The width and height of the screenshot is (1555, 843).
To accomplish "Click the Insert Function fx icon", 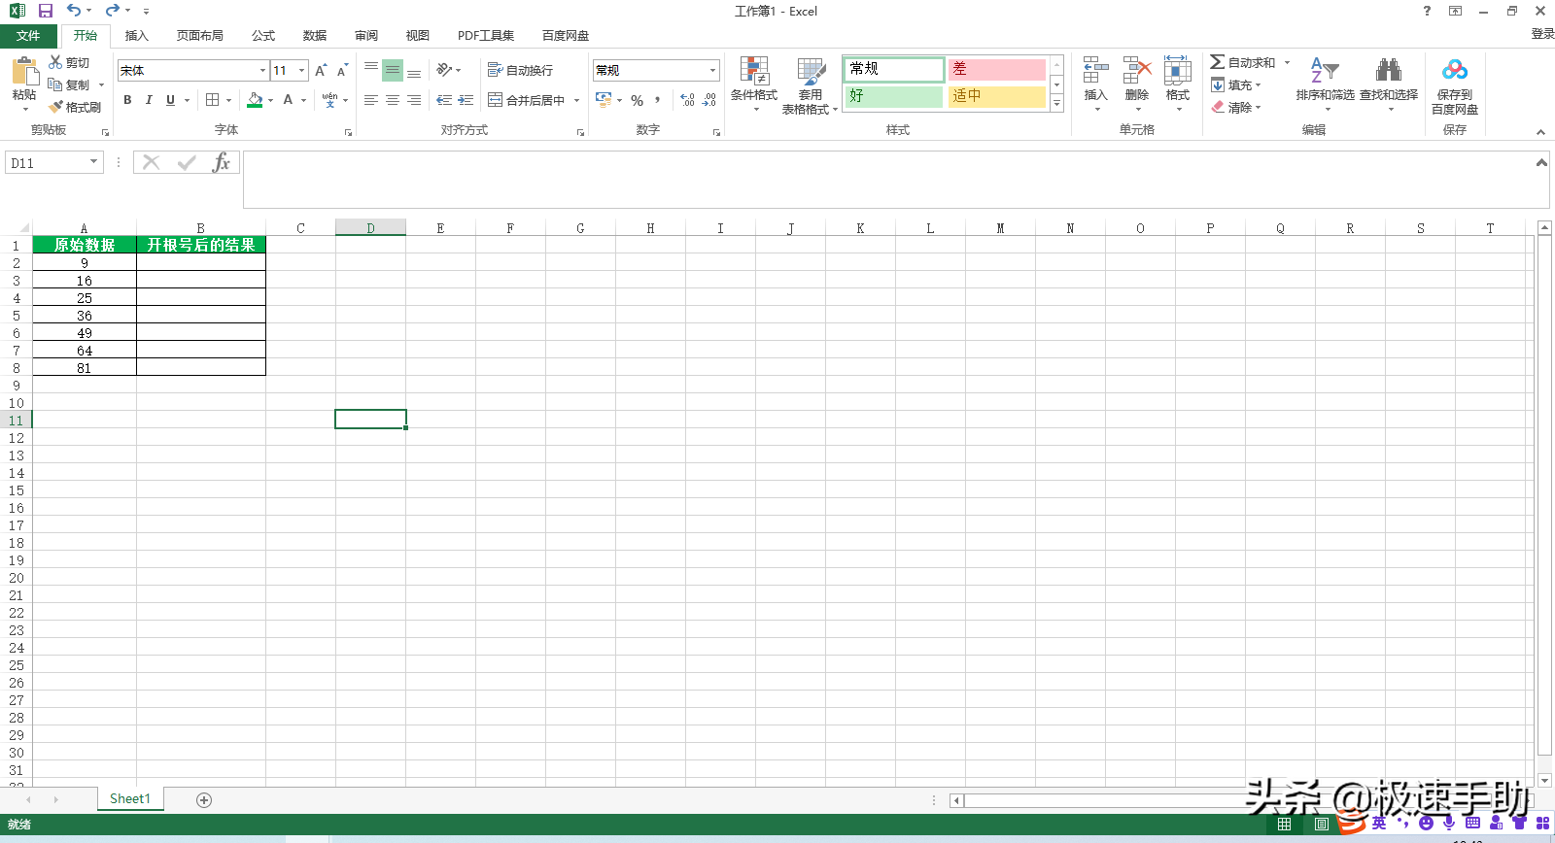I will [x=221, y=162].
